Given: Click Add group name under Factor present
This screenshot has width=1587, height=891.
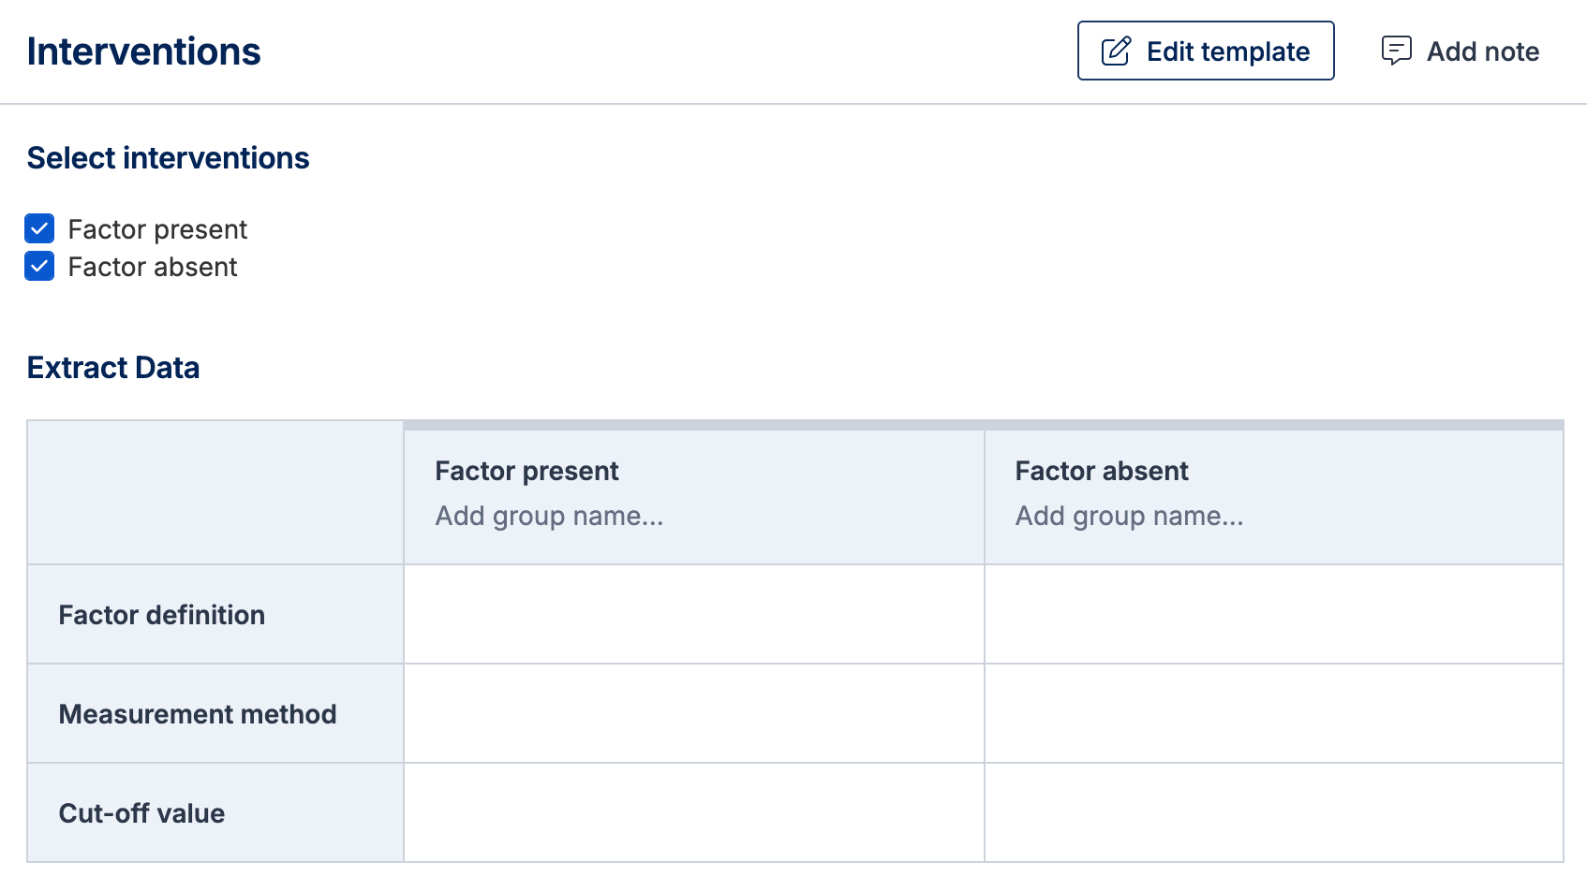Looking at the screenshot, I should pyautogui.click(x=549, y=516).
